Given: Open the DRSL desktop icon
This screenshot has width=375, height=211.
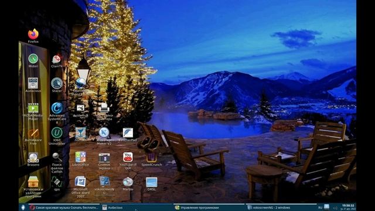Looking at the screenshot, I should [152, 182].
